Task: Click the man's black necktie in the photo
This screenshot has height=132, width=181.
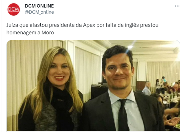Action: 123,114
